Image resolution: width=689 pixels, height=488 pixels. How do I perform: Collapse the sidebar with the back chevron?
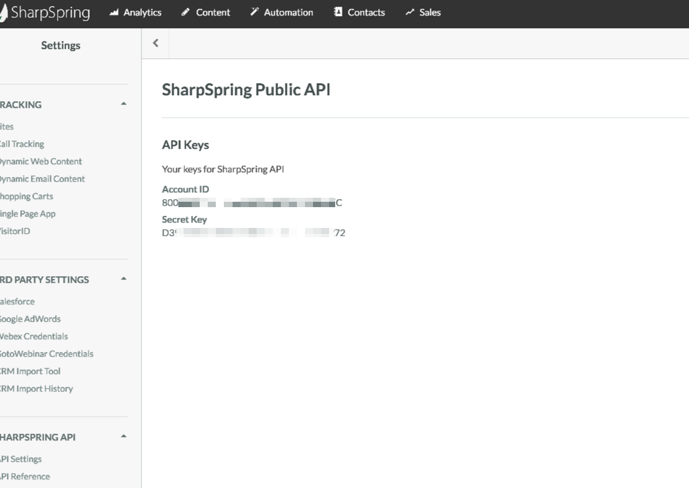click(155, 43)
